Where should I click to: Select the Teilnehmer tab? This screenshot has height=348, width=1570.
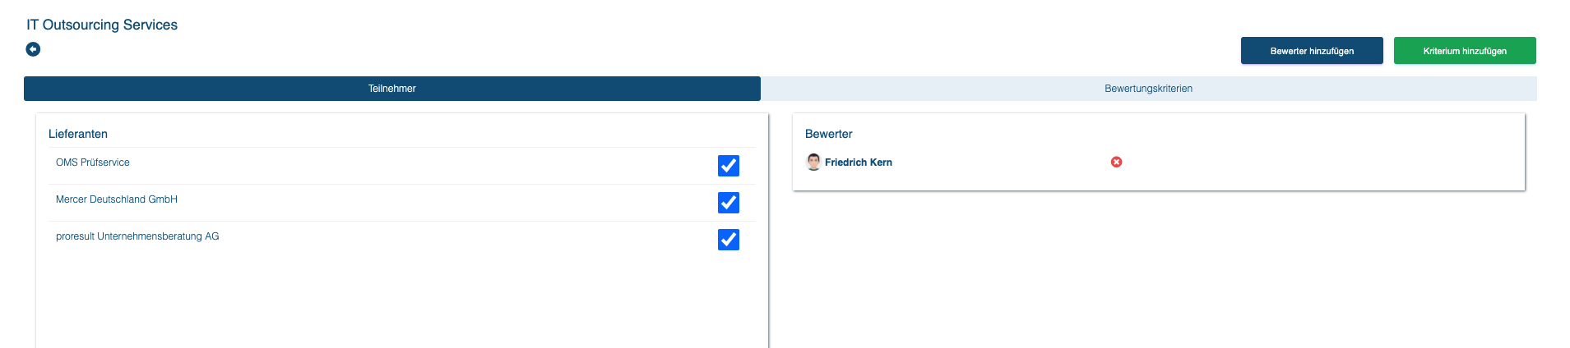[391, 89]
